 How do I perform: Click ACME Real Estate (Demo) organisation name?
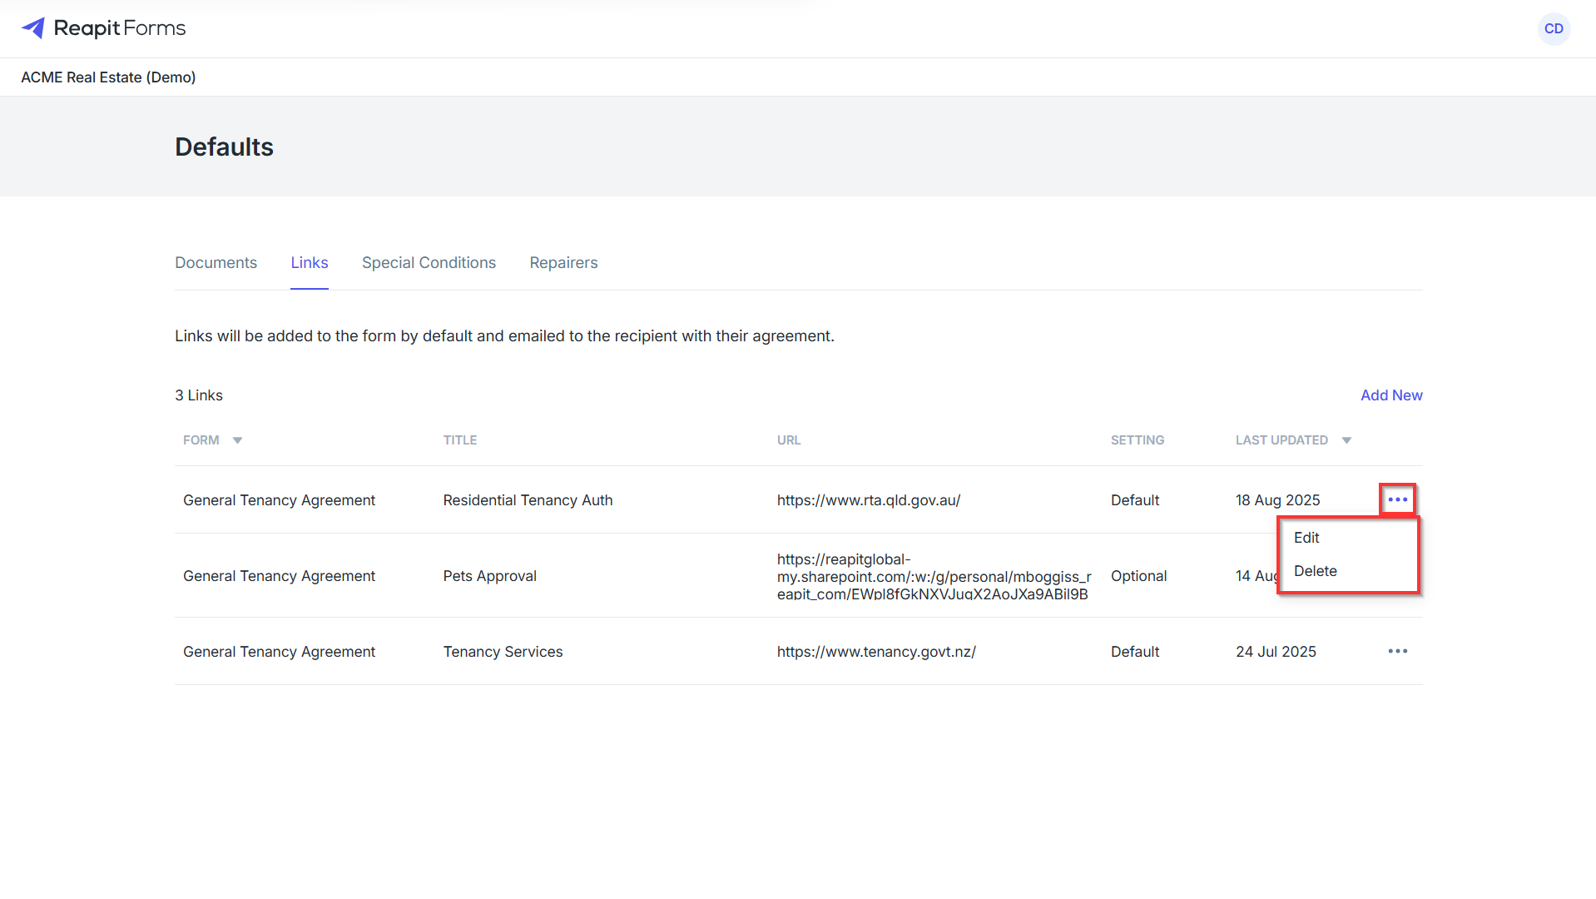pos(108,77)
